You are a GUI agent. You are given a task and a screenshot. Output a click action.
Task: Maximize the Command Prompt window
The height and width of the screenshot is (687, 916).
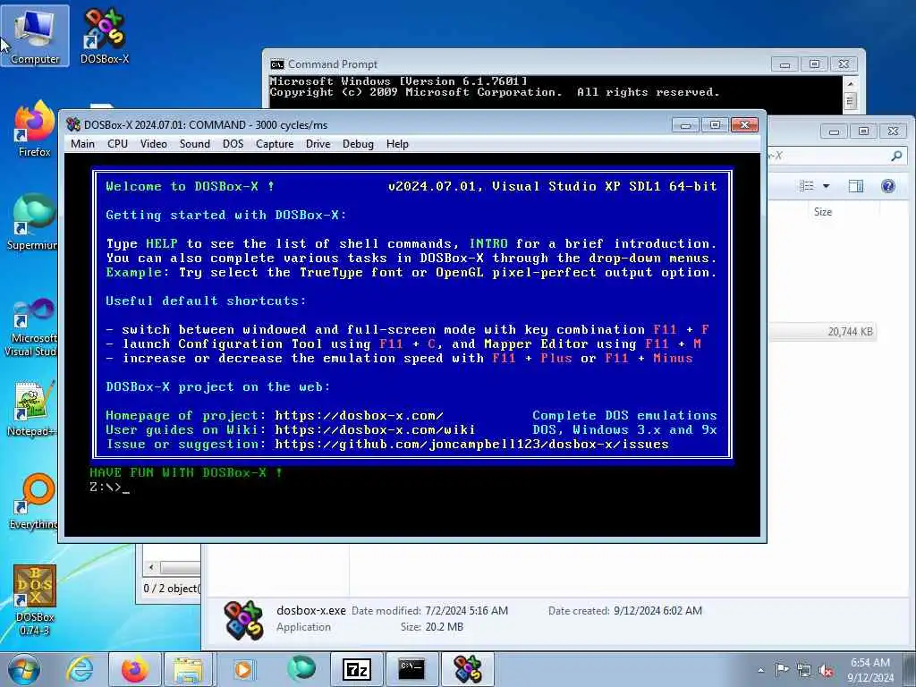tap(814, 64)
